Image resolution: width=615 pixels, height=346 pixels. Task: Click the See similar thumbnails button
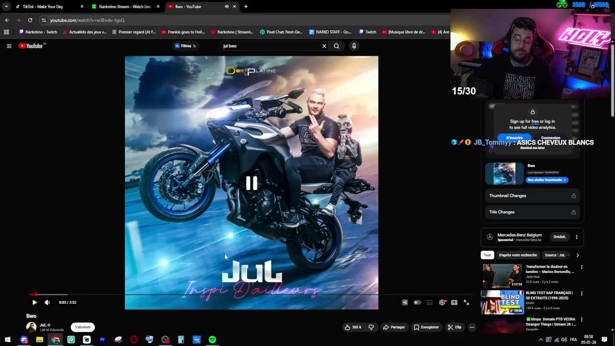tap(547, 180)
